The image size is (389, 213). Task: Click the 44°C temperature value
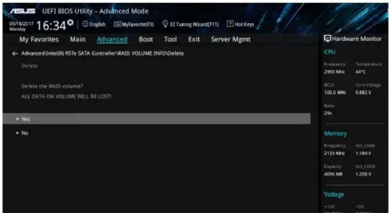[361, 72]
